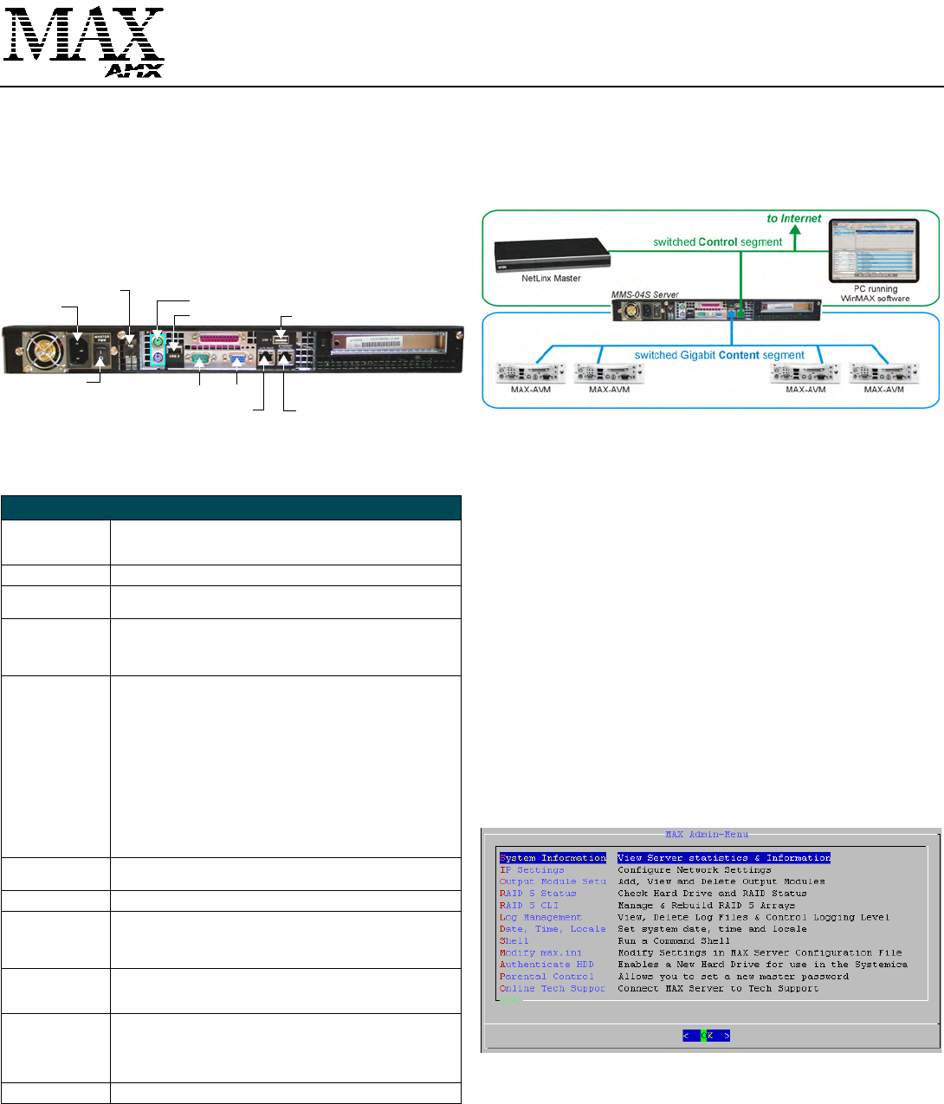Click the 'MMS-04S Server' caption in the diagram
The image size is (944, 1104).
click(x=644, y=294)
